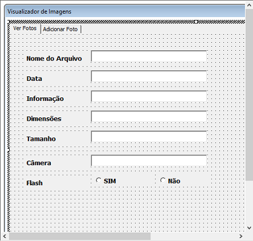
Task: Click the top resize handle of the multipage
Action: 196,22
